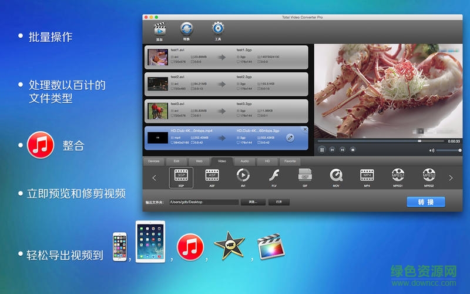Select the MPEG2 output format icon

click(429, 175)
